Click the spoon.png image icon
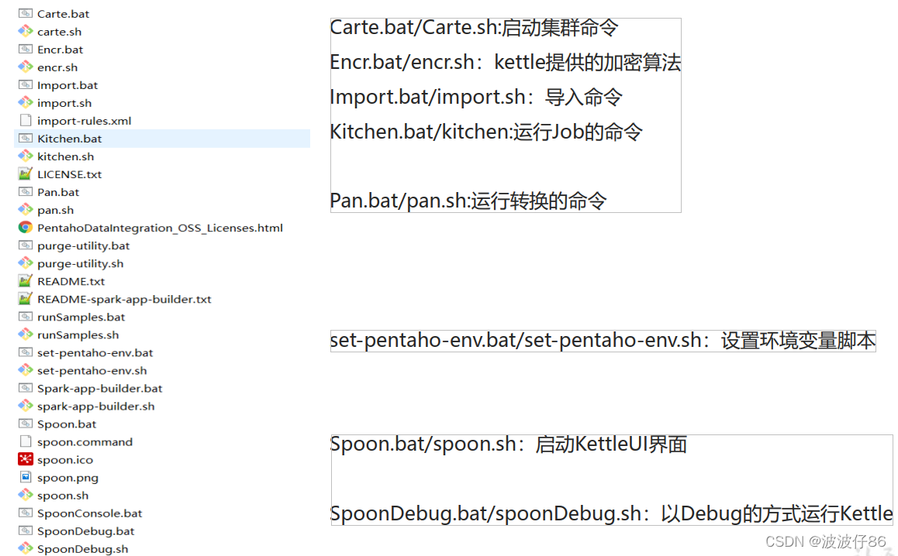The width and height of the screenshot is (898, 556). tap(25, 477)
